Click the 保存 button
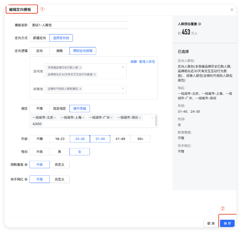 tap(227, 223)
